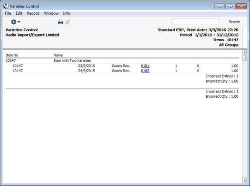Screen dimensions: 250x186
Task: Open Goods Receipt link 6182
Action: [145, 71]
